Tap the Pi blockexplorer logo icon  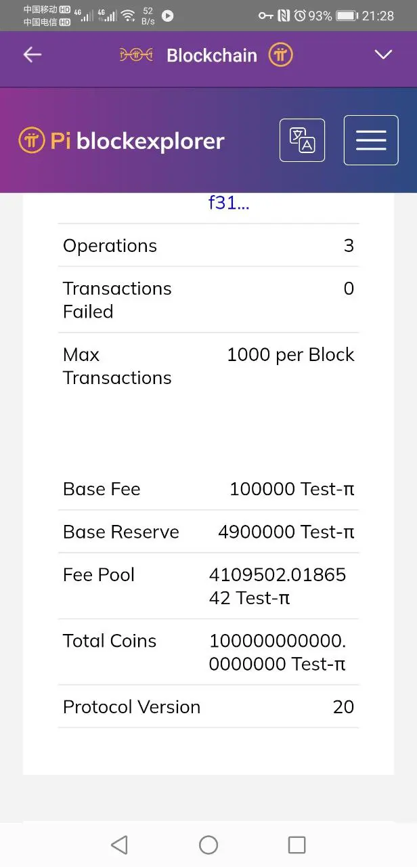pyautogui.click(x=31, y=141)
